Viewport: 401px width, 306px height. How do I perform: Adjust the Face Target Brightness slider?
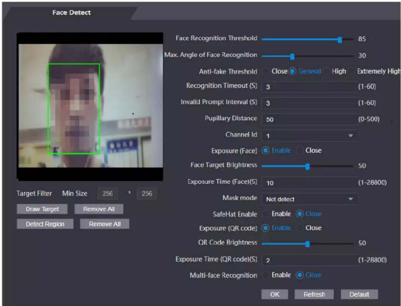[x=307, y=167]
